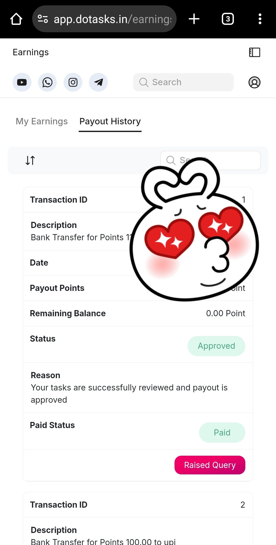Open the YouTube icon link
276x545 pixels.
click(x=22, y=82)
